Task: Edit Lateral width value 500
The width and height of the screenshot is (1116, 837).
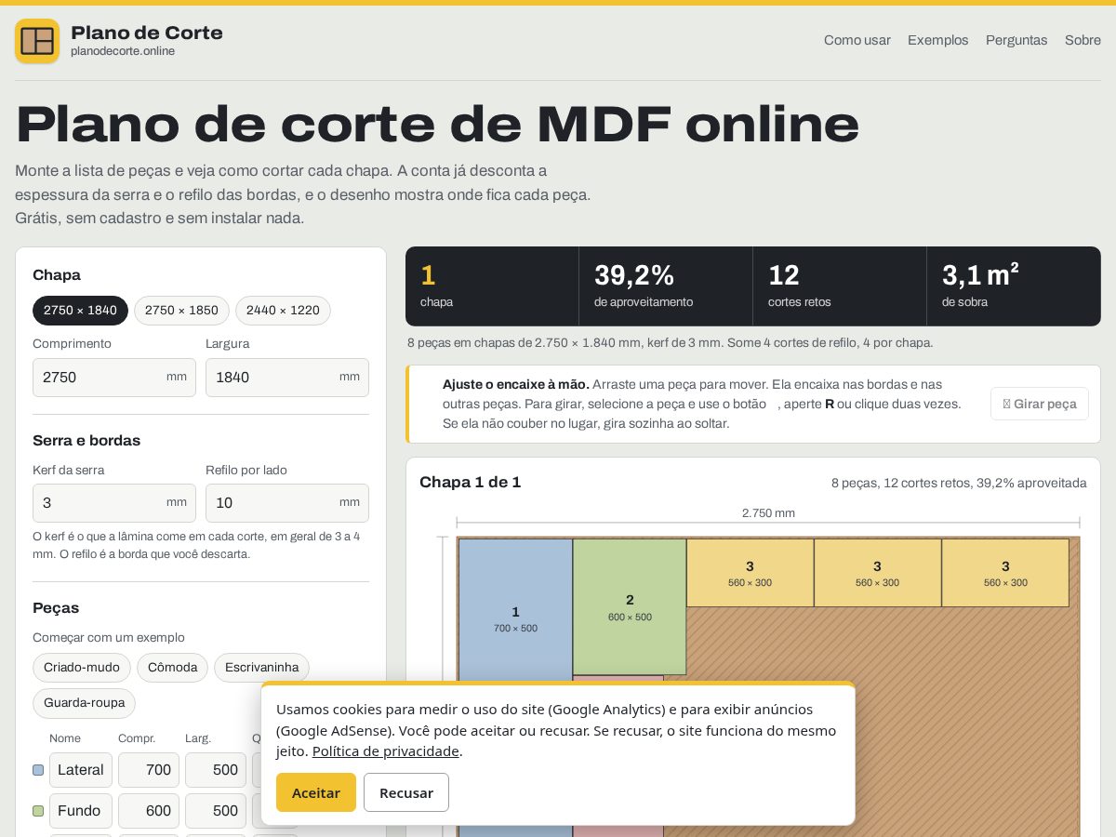Action: [216, 770]
